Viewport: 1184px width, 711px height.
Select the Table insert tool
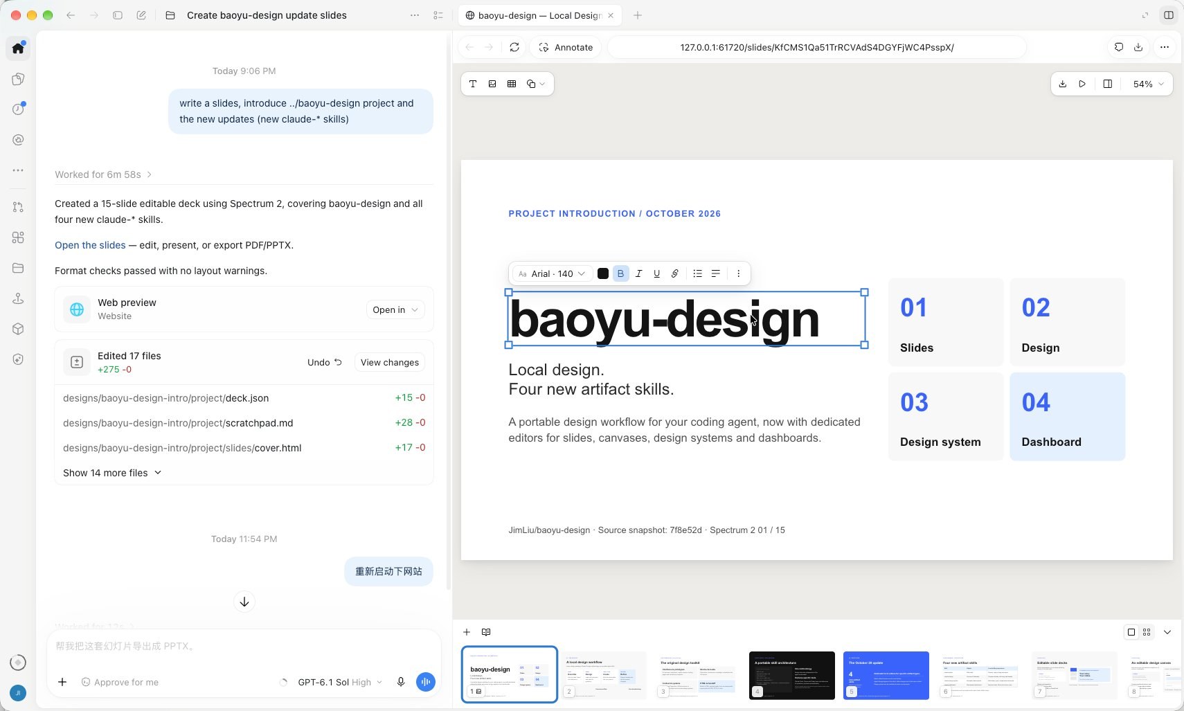coord(512,84)
